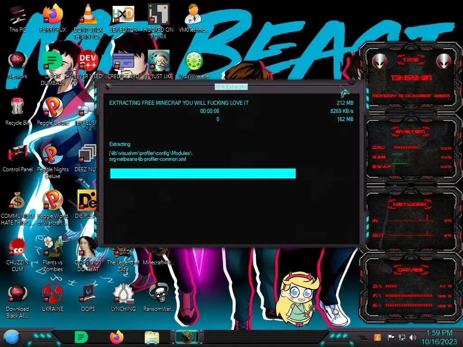The image size is (463, 347).
Task: Click the 8269 KB/s speed value
Action: 342,111
